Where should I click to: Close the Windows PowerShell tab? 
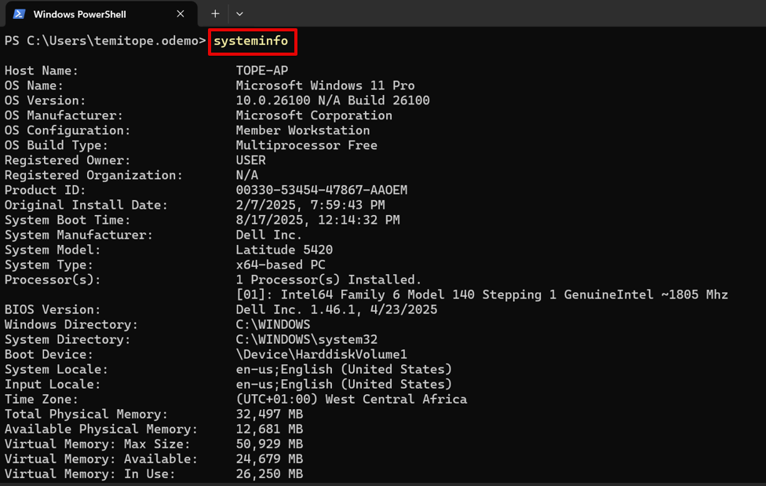181,14
